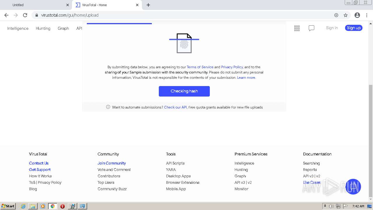Open footer Contact Us link
Screen dimensions: 373x210
click(x=39, y=163)
